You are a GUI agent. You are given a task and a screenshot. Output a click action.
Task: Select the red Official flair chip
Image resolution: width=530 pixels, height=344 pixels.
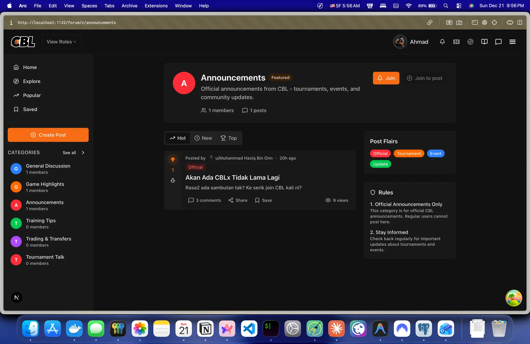pos(380,153)
